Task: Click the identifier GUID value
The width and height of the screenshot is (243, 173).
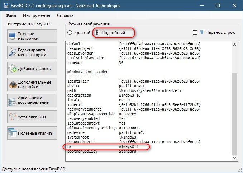Action: (160, 81)
